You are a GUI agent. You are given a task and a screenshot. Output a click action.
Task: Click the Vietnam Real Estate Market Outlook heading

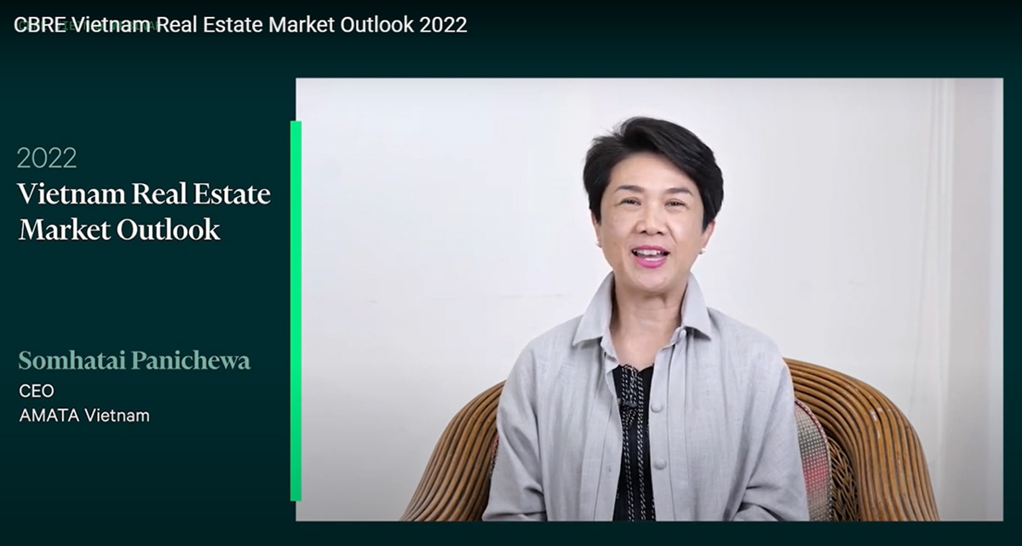pyautogui.click(x=144, y=211)
